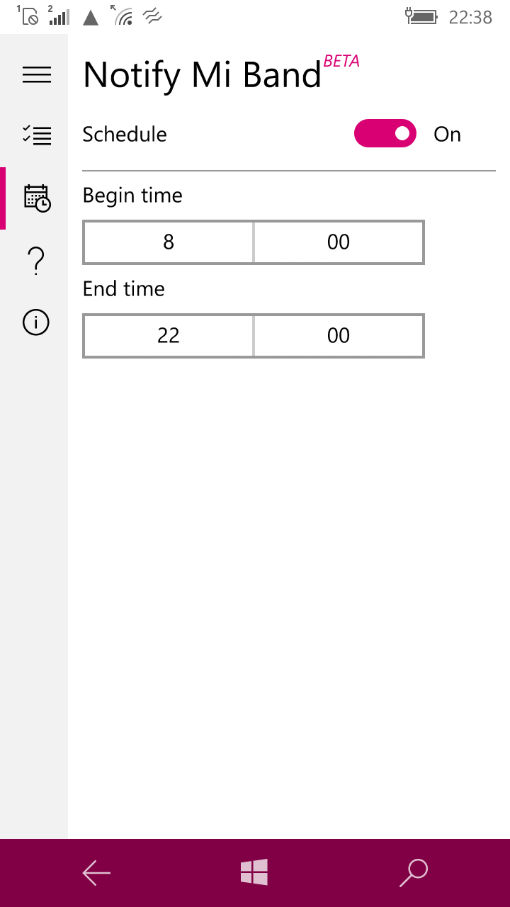This screenshot has width=510, height=907.
Task: Open the checklist notifications page
Action: [36, 135]
